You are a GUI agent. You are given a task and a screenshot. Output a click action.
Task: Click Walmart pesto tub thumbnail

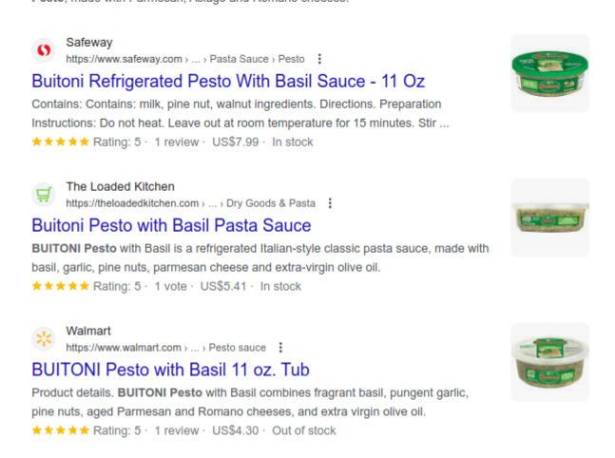click(549, 362)
